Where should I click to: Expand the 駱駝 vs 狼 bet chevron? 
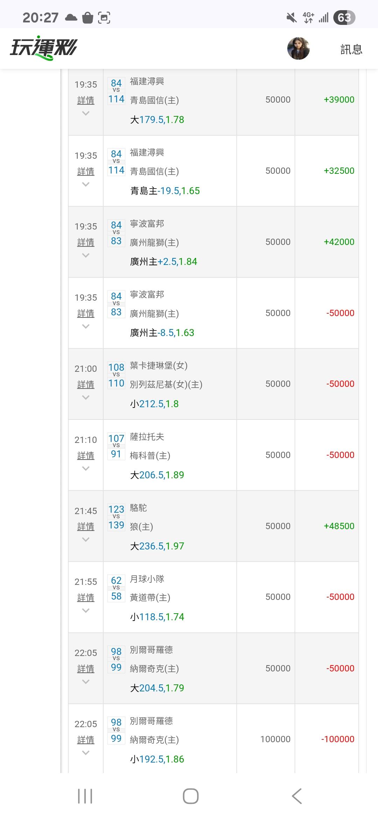86,540
